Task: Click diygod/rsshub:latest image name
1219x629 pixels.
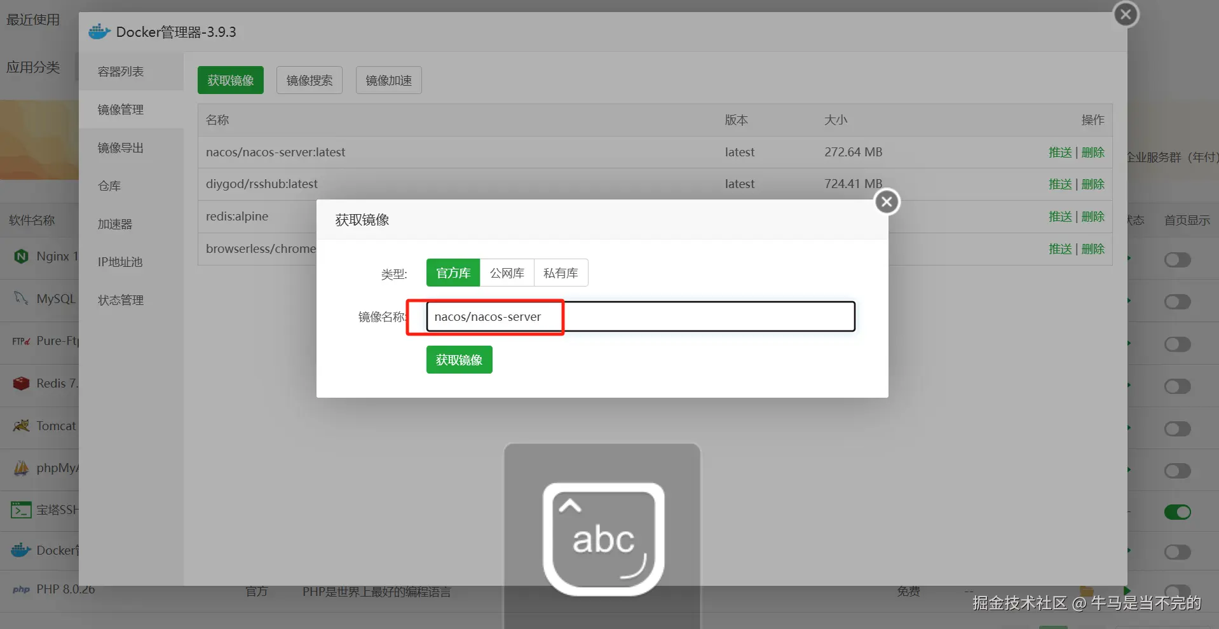Action: click(x=262, y=184)
